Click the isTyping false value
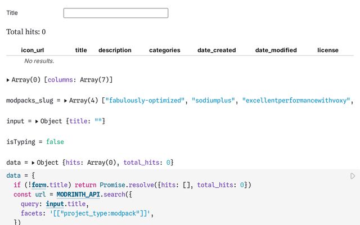Screen dimensions: 360x225 click(x=55, y=142)
